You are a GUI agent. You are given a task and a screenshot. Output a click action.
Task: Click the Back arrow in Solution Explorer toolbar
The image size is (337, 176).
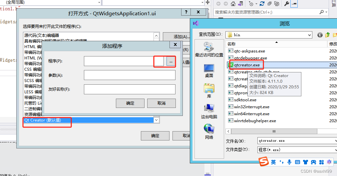tap(218, 4)
